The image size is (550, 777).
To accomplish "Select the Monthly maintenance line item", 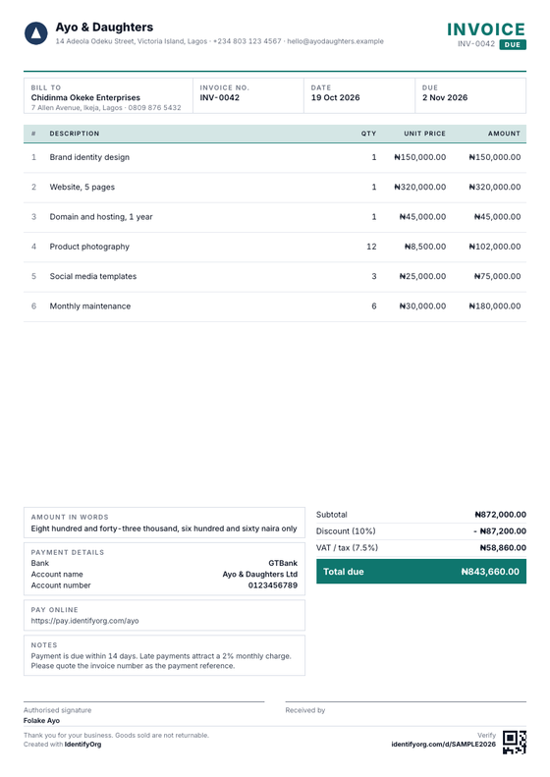I will tap(275, 306).
